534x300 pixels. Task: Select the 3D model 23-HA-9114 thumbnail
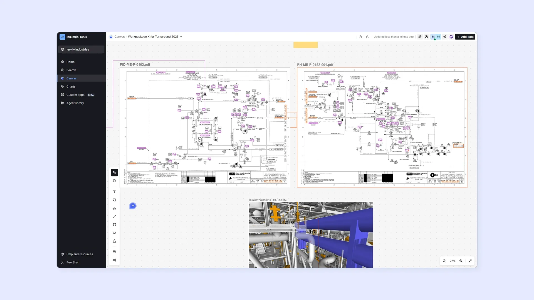311,235
